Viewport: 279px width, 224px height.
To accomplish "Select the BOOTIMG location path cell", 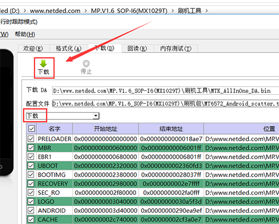I will (242, 175).
